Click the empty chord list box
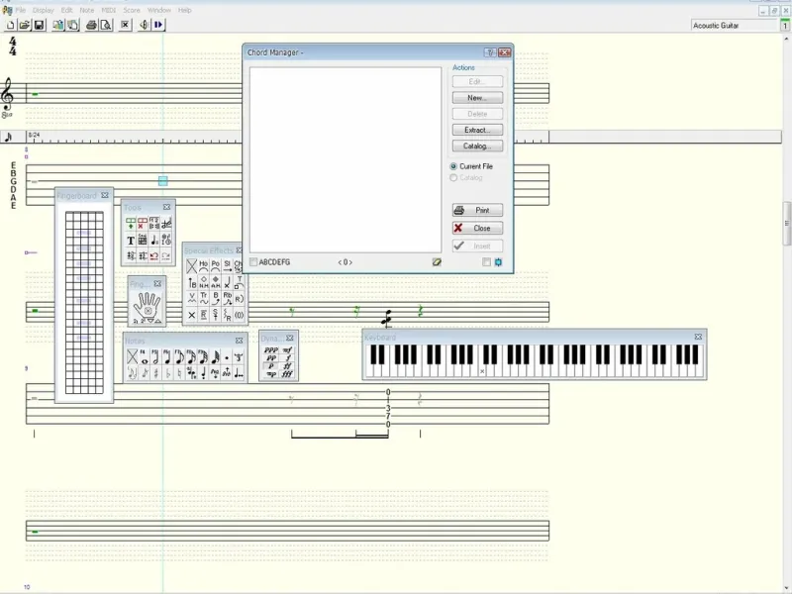 tap(346, 160)
